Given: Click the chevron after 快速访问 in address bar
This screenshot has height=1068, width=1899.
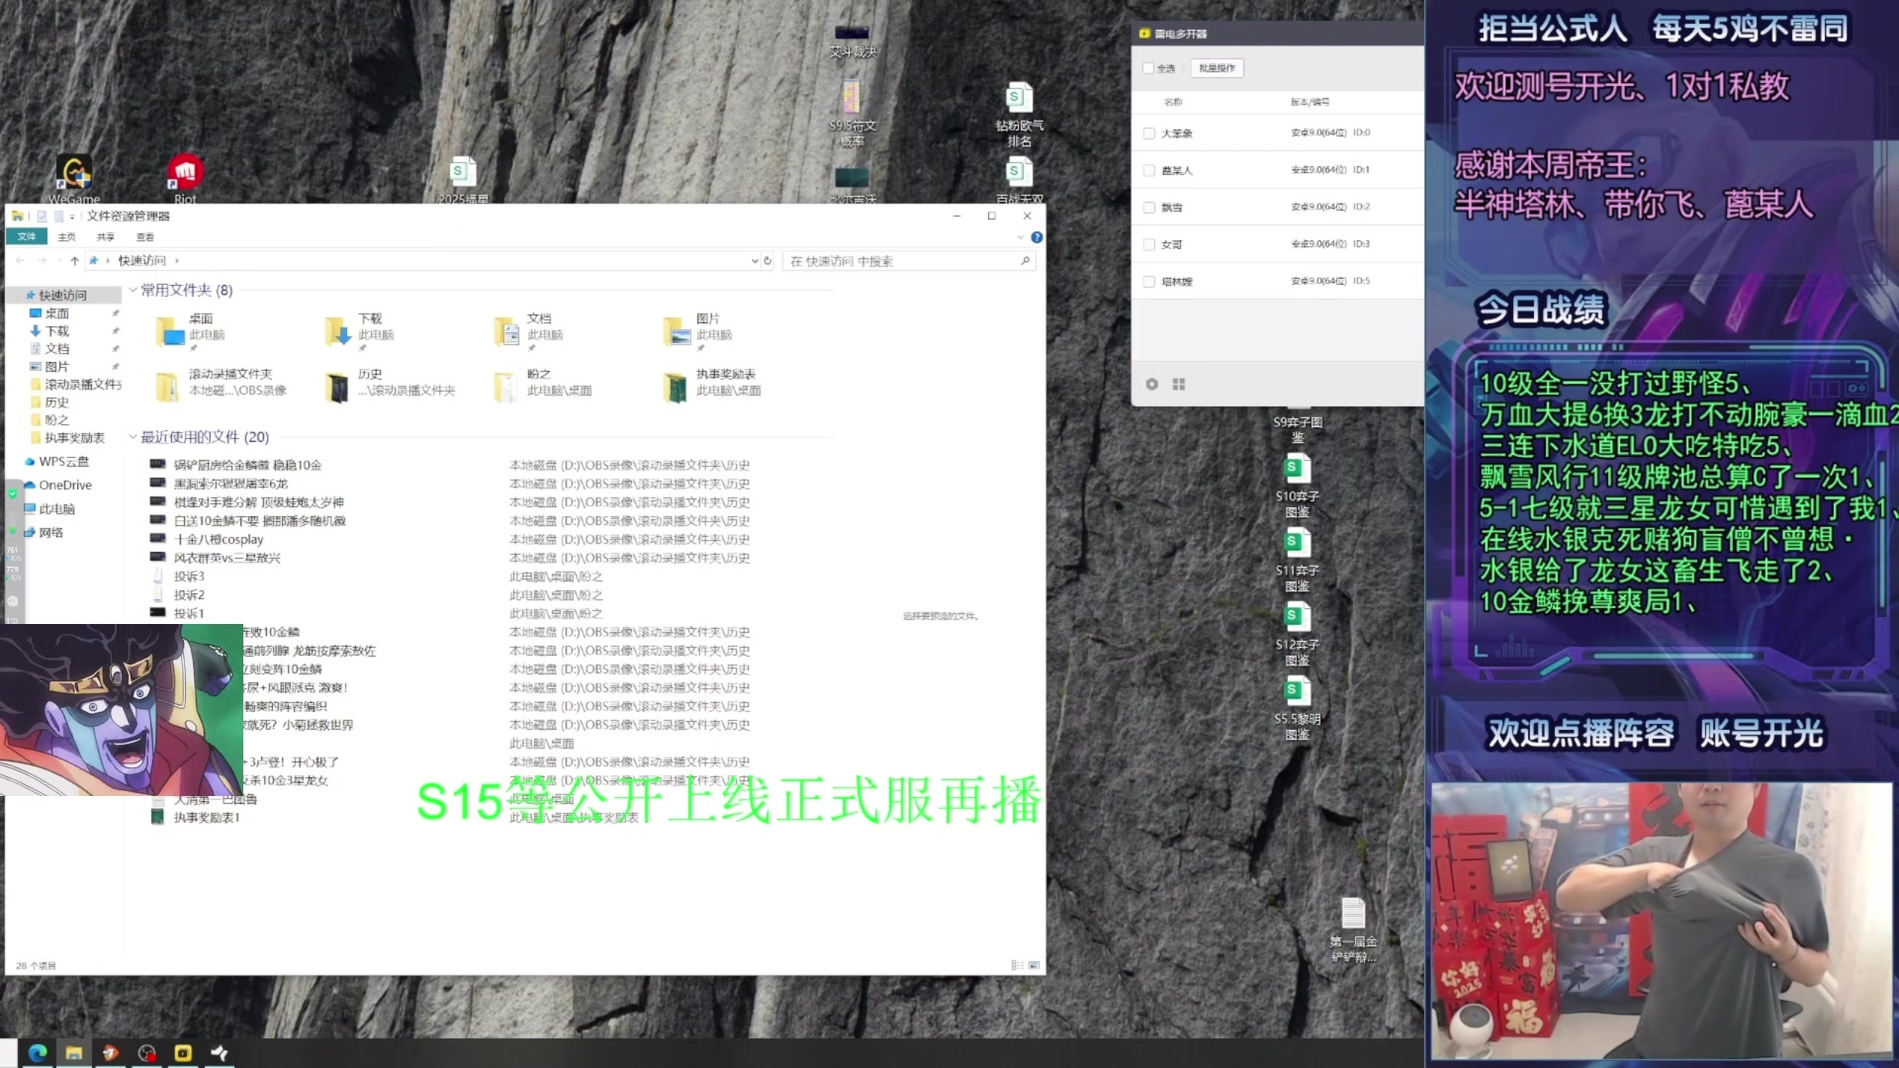Looking at the screenshot, I should coord(176,261).
